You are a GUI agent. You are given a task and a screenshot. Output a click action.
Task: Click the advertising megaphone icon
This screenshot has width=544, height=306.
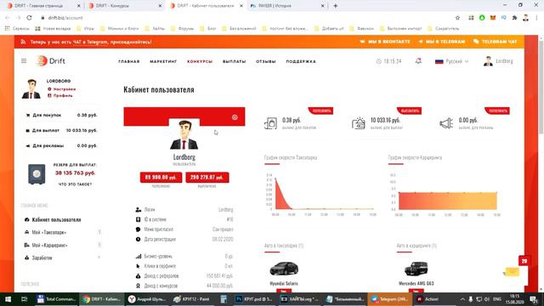click(x=446, y=123)
